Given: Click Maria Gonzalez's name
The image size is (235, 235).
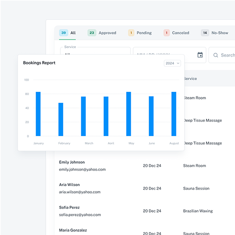Looking at the screenshot, I should point(73,230).
